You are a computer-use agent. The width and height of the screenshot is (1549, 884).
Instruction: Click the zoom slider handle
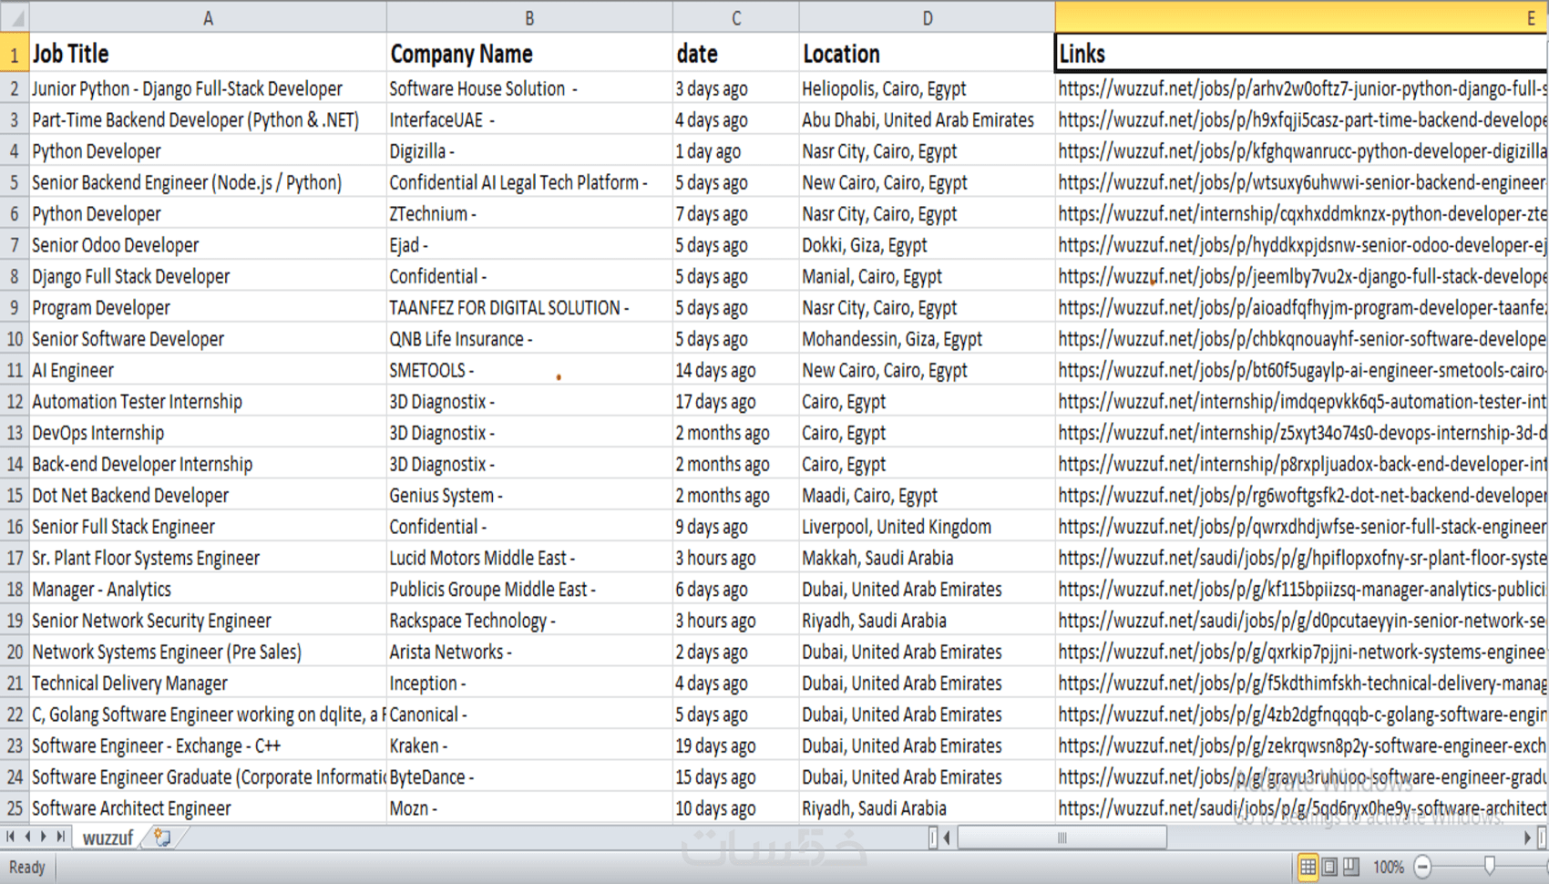[x=1490, y=867]
